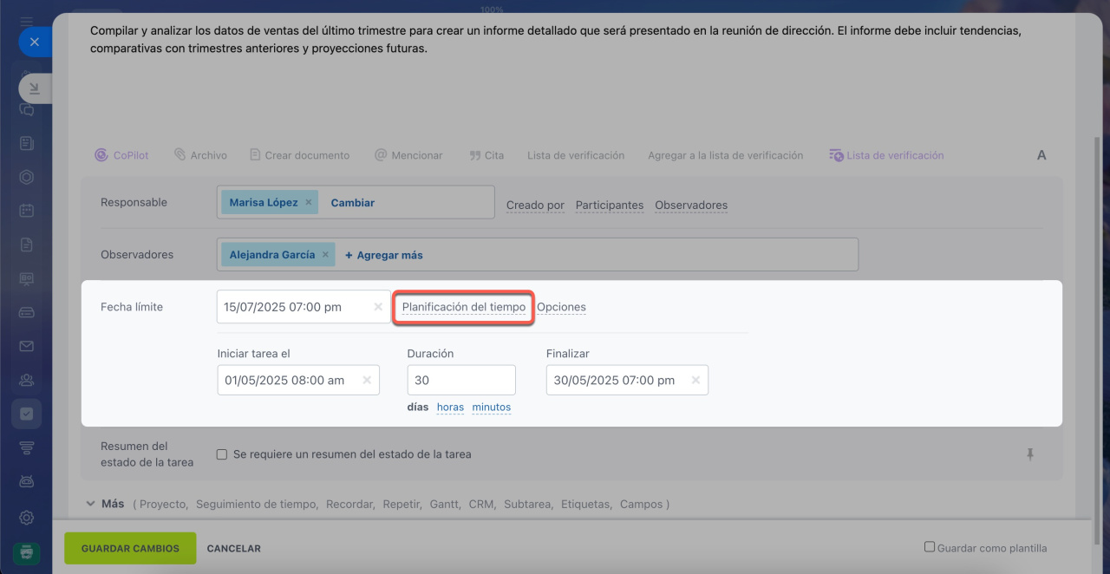Open the hexagon sidebar icon
Screen dimensions: 1110x574
click(27, 177)
